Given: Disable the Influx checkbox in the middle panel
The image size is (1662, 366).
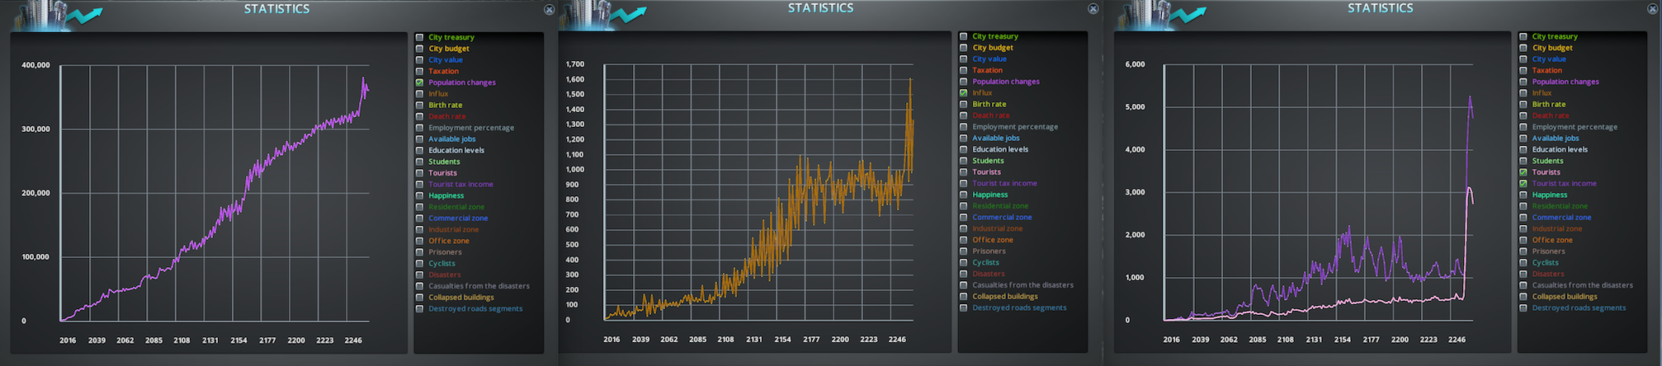Looking at the screenshot, I should [x=963, y=93].
